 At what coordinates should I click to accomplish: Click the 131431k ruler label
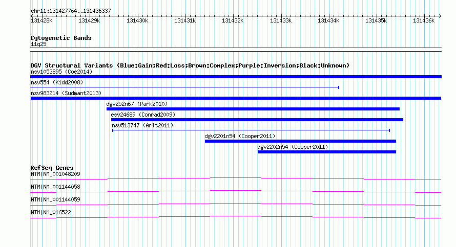pos(185,20)
